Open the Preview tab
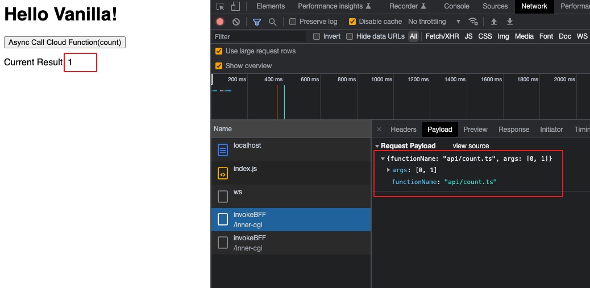This screenshot has height=288, width=590. click(x=475, y=130)
